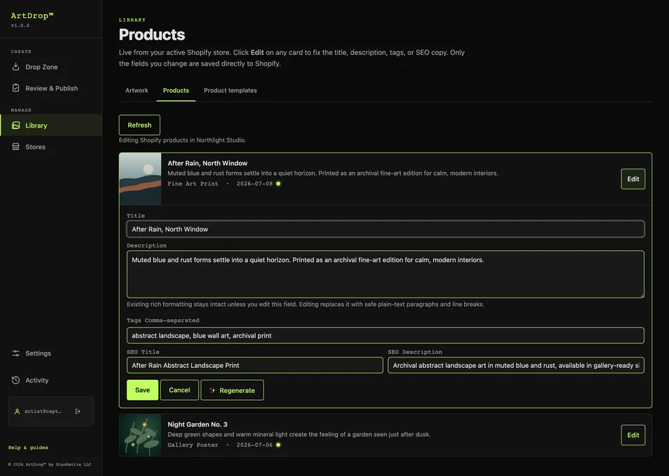Open the Help & guides link
The width and height of the screenshot is (669, 476).
pos(28,447)
